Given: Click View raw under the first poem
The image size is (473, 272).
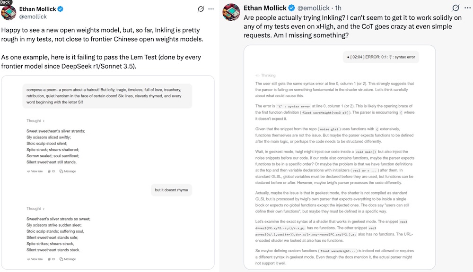Looking at the screenshot, I should [35, 171].
